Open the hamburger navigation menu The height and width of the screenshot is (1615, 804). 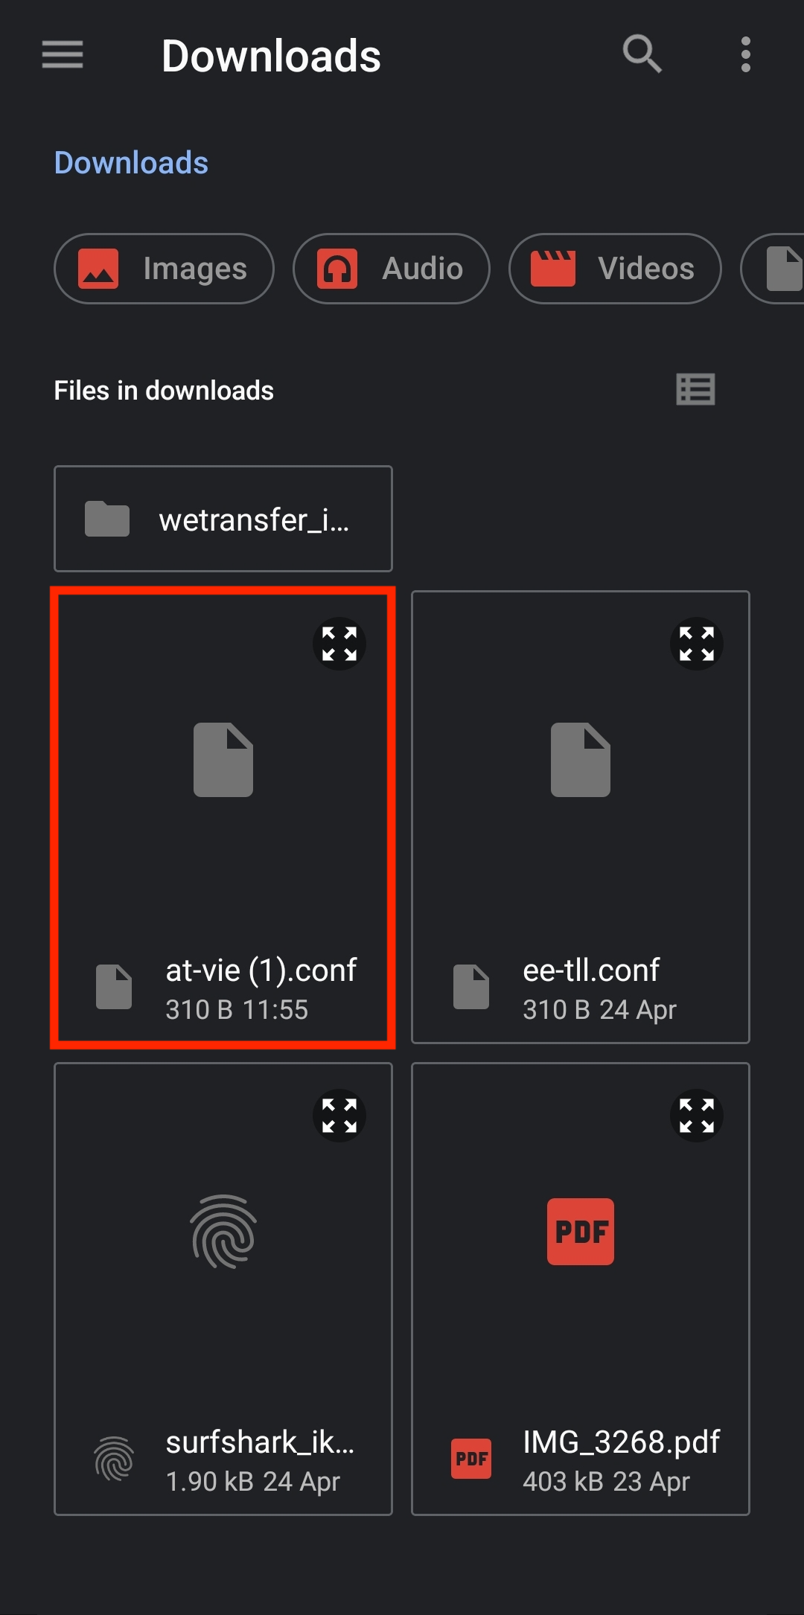click(63, 55)
